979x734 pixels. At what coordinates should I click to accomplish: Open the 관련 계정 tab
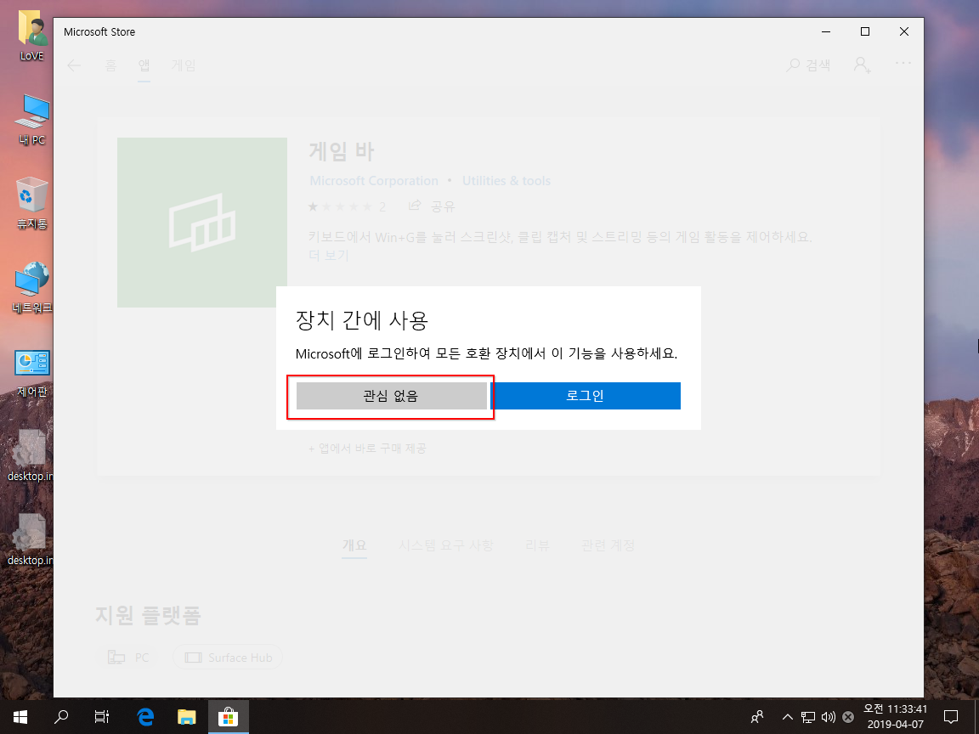pos(608,545)
